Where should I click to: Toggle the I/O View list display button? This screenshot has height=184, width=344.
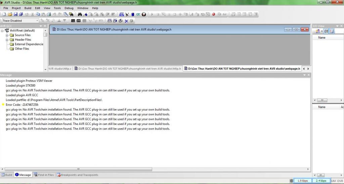[332, 31]
